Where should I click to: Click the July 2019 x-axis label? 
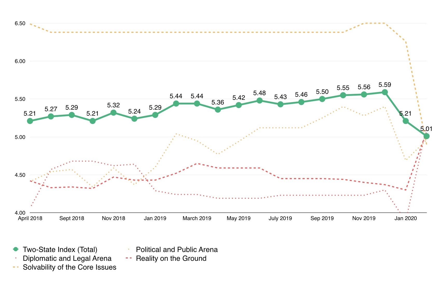(x=280, y=218)
